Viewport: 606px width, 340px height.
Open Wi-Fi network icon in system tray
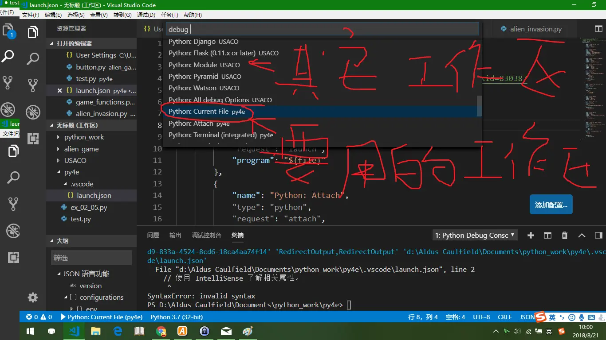(x=528, y=331)
